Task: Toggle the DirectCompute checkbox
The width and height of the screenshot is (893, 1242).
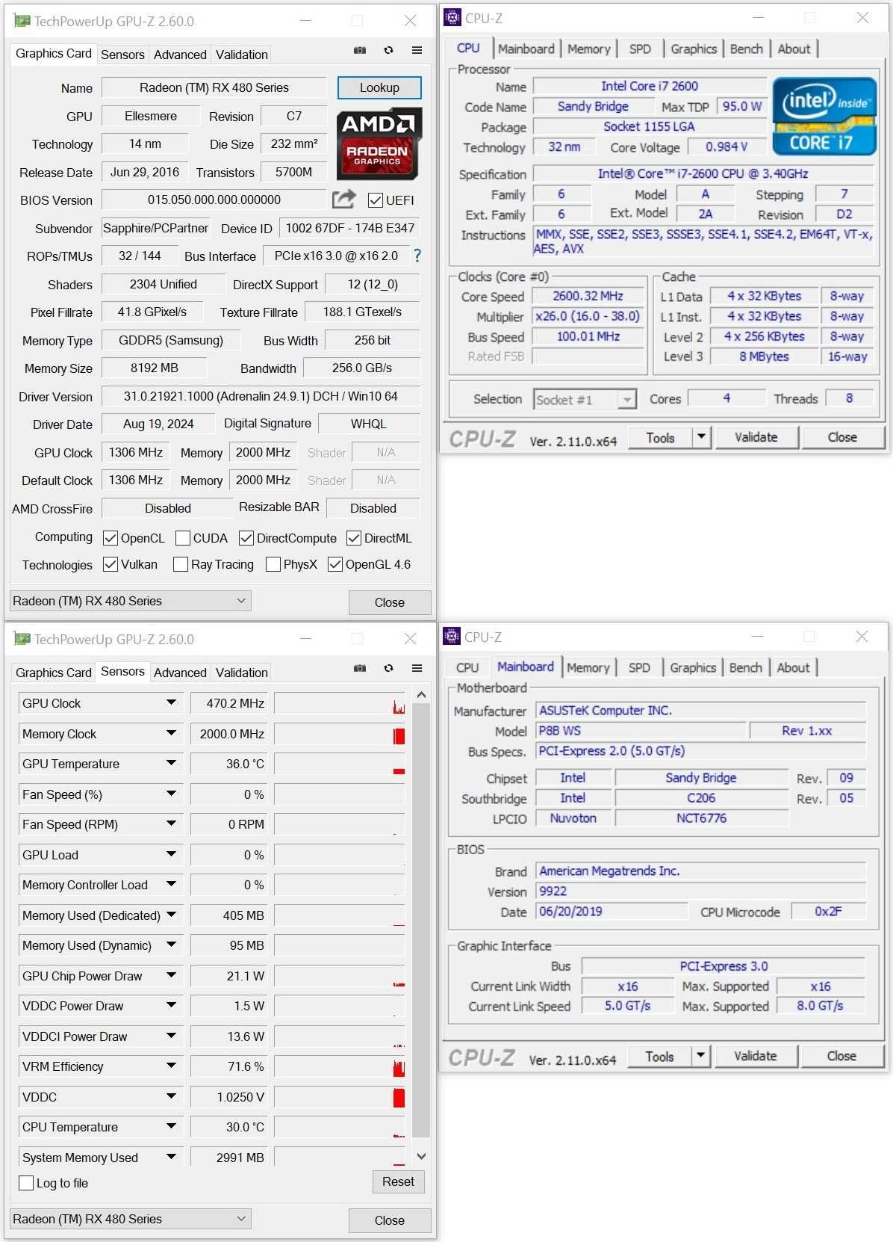Action: (246, 538)
